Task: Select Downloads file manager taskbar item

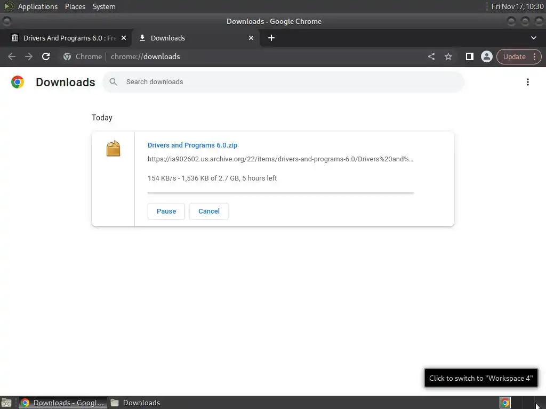Action: (x=135, y=403)
